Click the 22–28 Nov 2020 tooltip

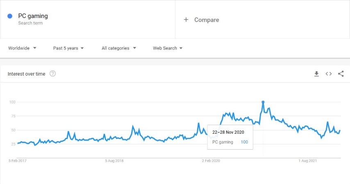tap(230, 137)
